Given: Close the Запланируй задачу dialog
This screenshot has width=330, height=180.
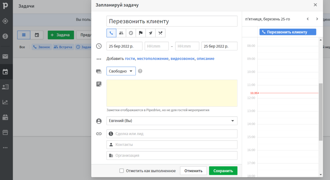Looking at the screenshot, I should pos(315,5).
